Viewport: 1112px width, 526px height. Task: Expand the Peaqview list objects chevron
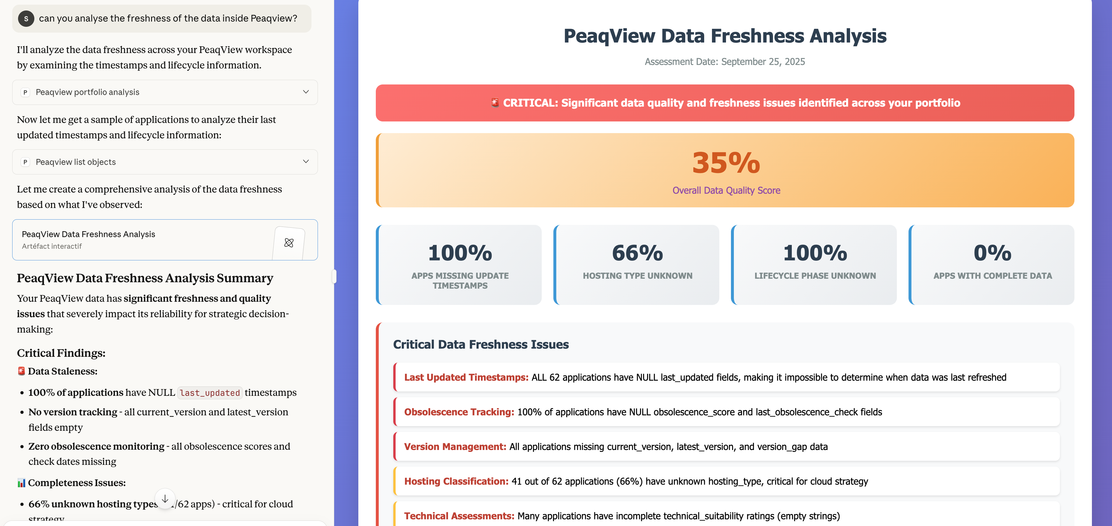click(x=306, y=162)
